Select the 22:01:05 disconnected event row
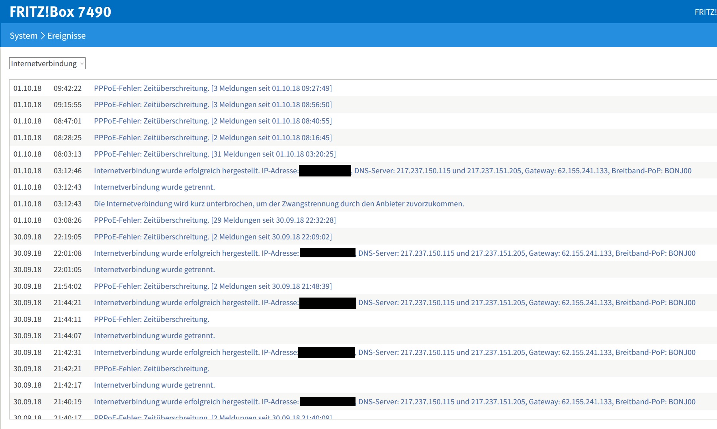Image resolution: width=717 pixels, height=429 pixels. (x=154, y=270)
